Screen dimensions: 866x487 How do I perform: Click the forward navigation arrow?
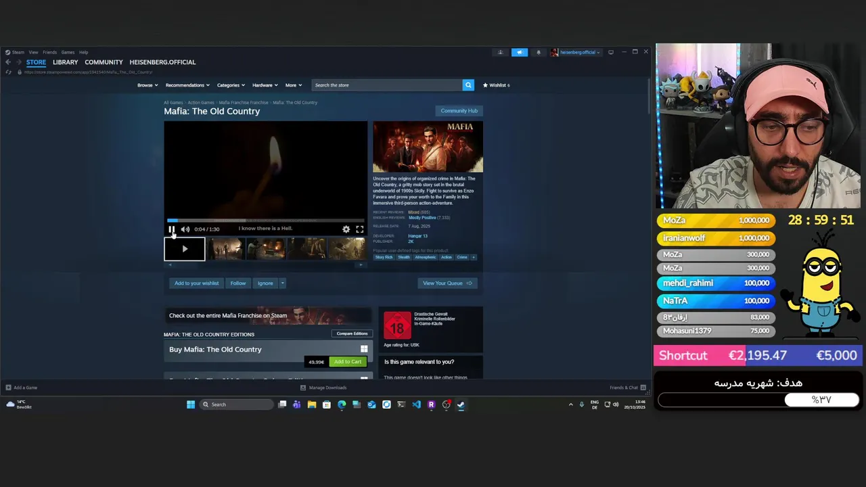point(18,62)
